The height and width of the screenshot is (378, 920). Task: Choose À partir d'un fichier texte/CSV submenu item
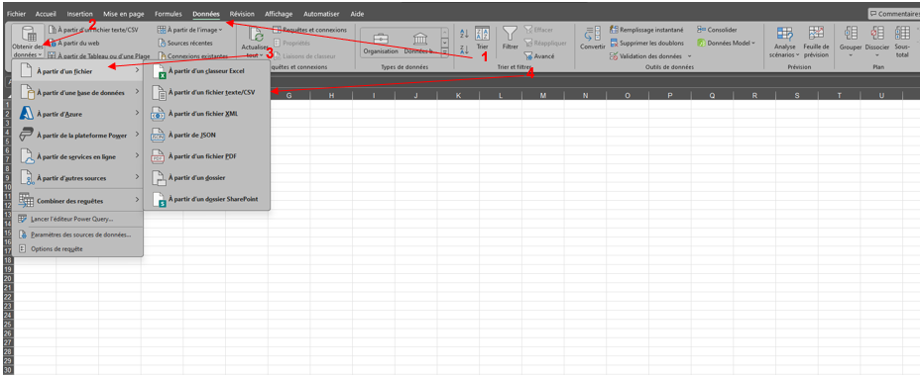[207, 92]
